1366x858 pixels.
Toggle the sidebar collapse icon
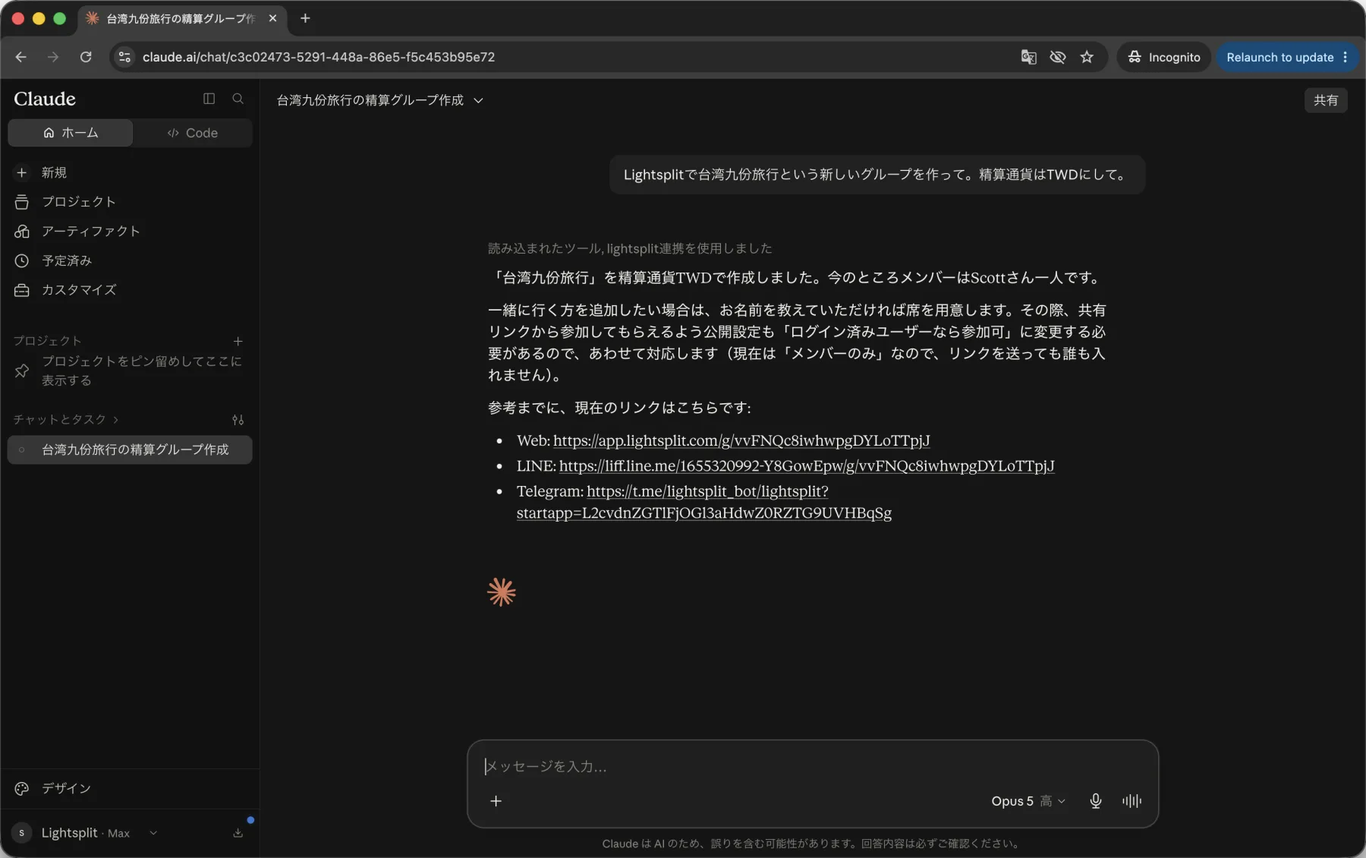209,99
